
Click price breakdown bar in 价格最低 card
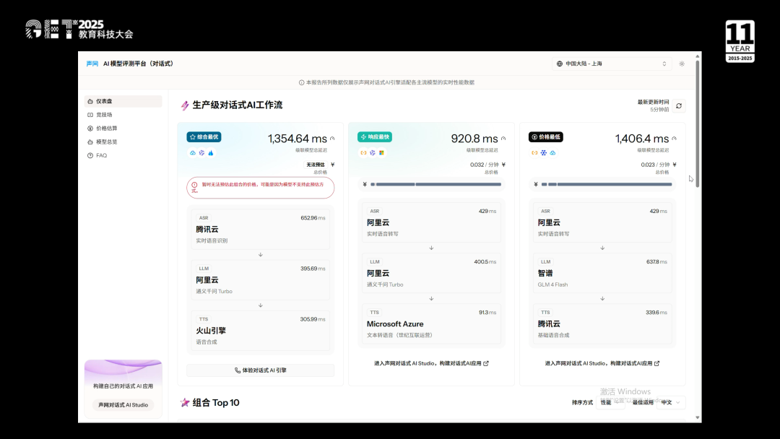607,184
